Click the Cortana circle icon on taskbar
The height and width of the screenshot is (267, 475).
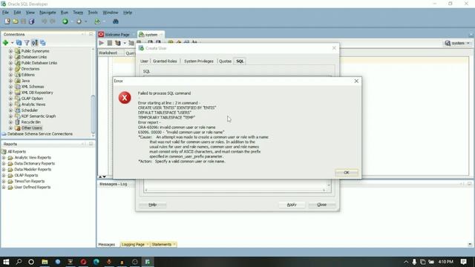(31, 262)
